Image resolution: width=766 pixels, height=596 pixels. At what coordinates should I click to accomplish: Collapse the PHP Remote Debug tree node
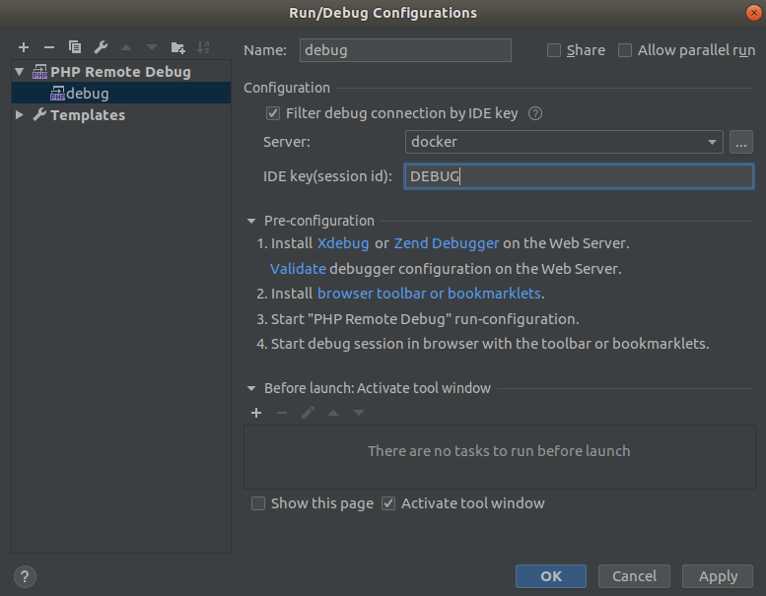point(20,72)
